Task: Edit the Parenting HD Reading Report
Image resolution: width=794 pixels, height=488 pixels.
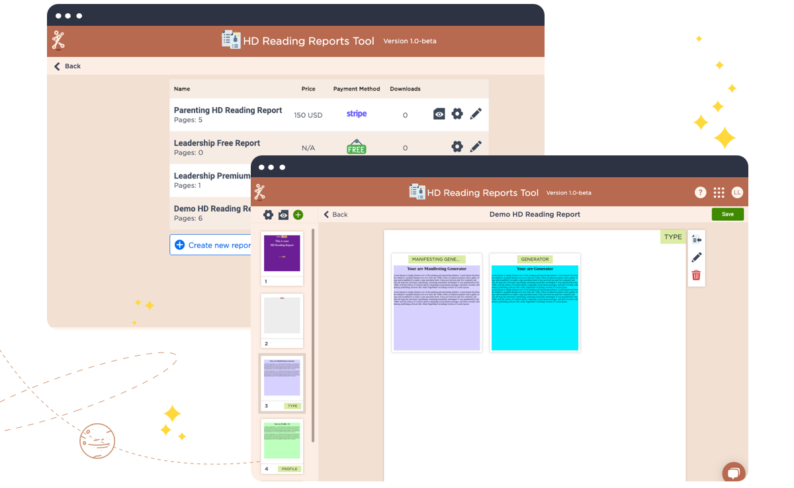Action: 476,113
